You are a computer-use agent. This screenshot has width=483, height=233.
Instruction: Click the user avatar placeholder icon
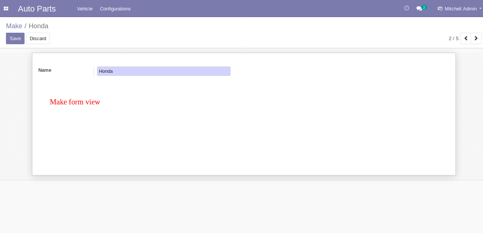click(440, 9)
